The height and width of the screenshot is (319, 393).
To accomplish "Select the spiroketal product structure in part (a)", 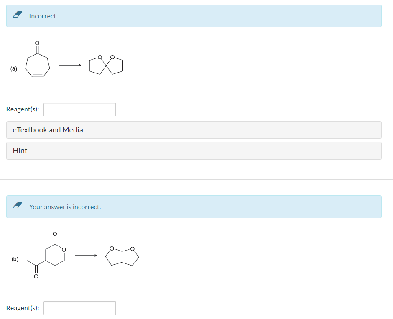I will [106, 65].
